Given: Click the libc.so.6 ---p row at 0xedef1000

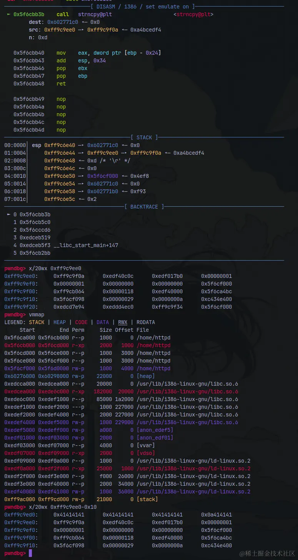Looking at the screenshot, I should click(121, 407).
